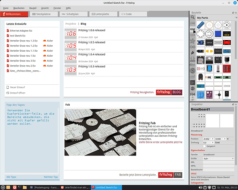Open the Bauteil menu
238x190 pixels.
click(x=33, y=8)
